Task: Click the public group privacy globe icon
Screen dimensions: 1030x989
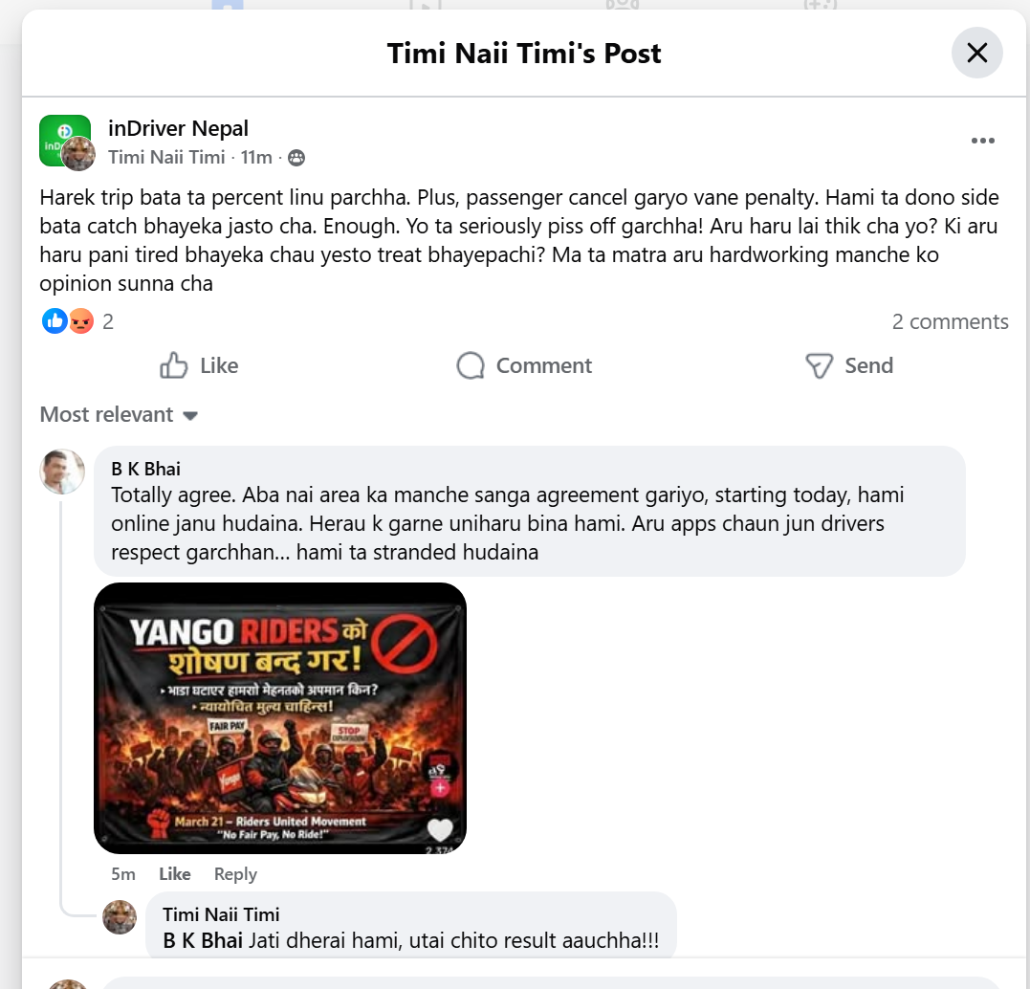Action: tap(296, 158)
